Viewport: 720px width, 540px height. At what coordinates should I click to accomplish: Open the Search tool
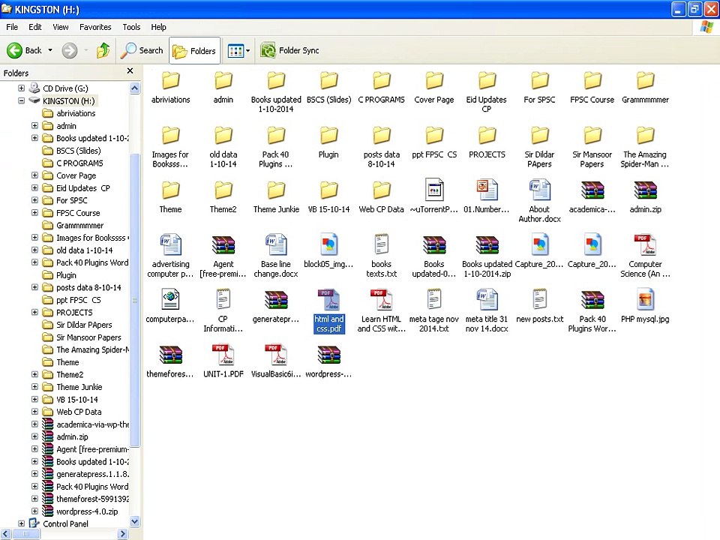click(x=142, y=50)
